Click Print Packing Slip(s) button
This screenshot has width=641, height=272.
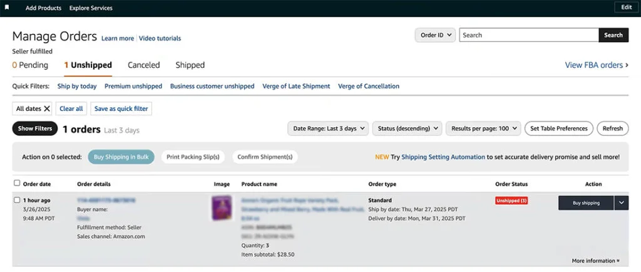point(193,157)
